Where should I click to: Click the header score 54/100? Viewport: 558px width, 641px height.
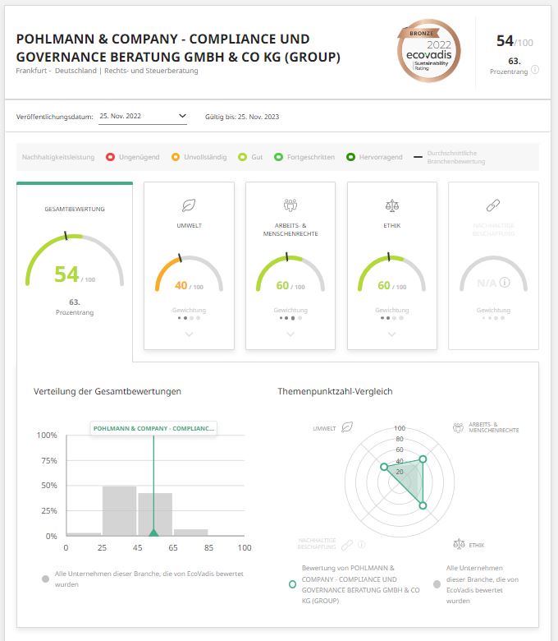[x=515, y=41]
